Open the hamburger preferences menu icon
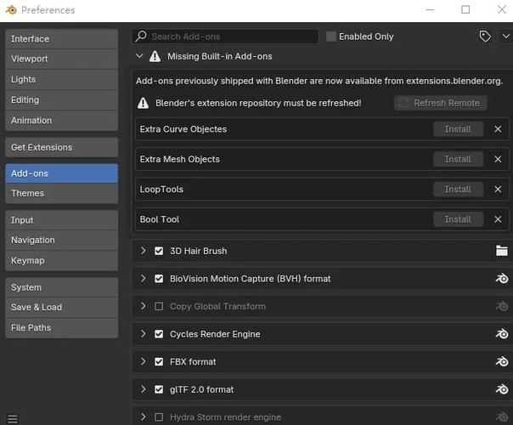The image size is (513, 425). point(13,418)
